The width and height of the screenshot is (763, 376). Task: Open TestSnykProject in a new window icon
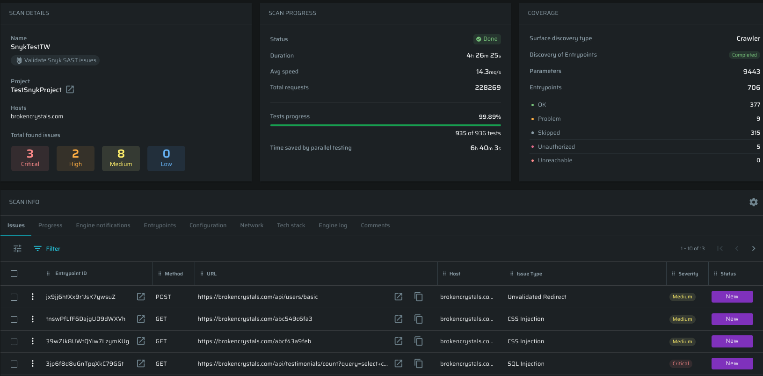[x=70, y=89]
